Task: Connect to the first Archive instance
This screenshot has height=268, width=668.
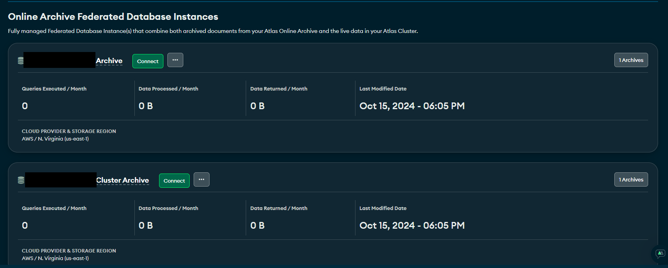Action: [148, 61]
